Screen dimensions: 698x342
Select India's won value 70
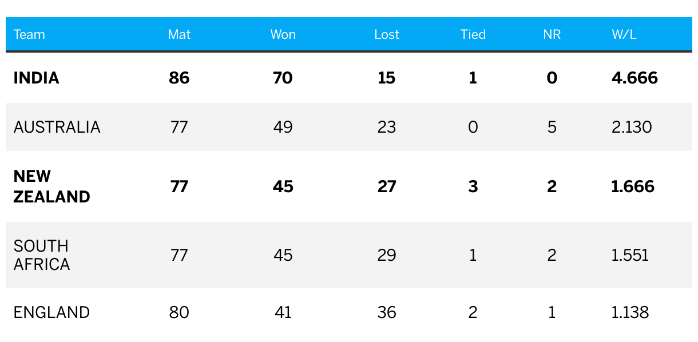[283, 78]
